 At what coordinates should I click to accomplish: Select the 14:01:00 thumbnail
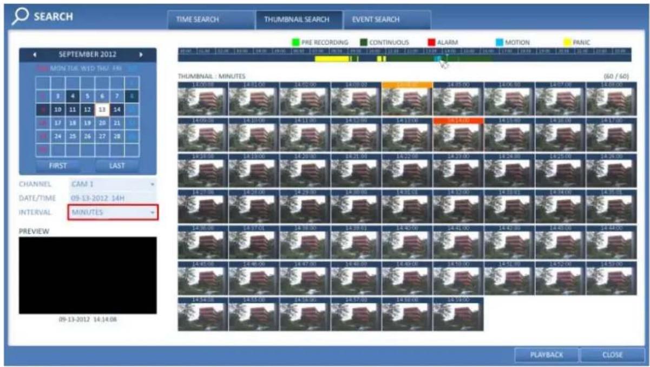click(253, 98)
